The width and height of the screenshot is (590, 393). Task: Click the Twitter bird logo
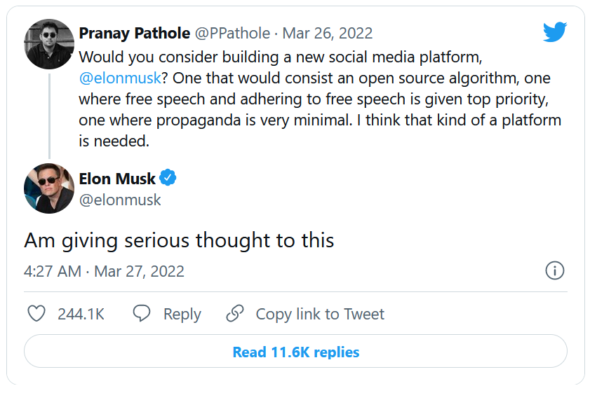point(554,32)
